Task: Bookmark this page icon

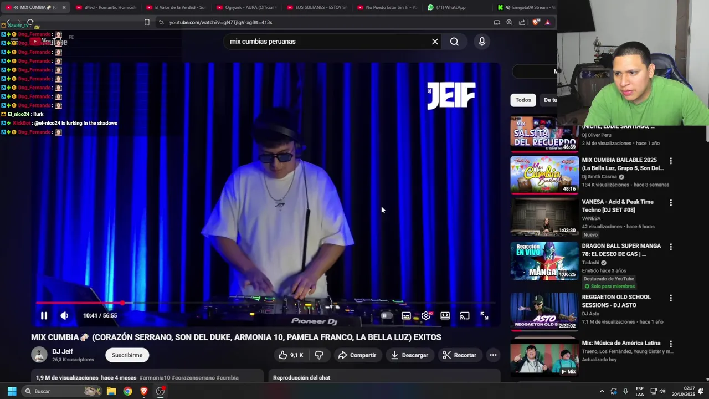Action: 147,22
